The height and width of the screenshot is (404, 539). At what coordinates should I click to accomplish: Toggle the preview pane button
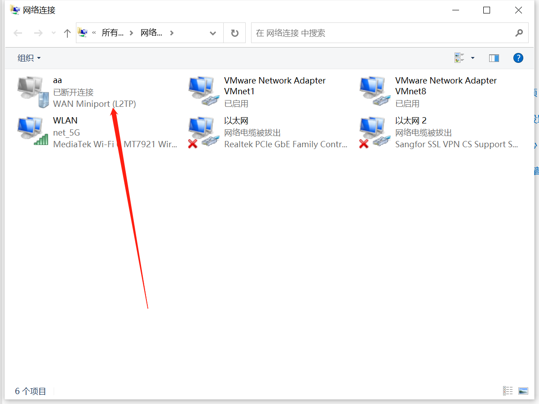[494, 58]
